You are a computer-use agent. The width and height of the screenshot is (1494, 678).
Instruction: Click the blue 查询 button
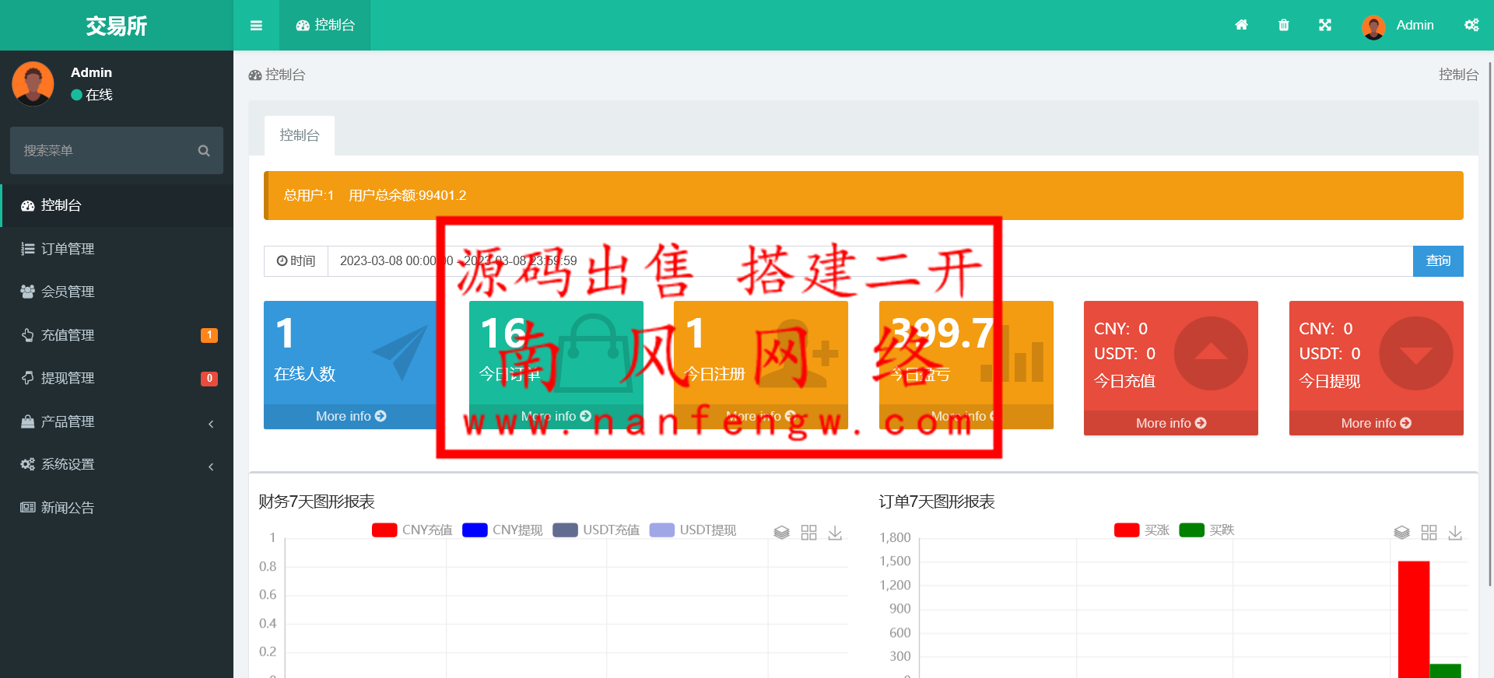1437,261
